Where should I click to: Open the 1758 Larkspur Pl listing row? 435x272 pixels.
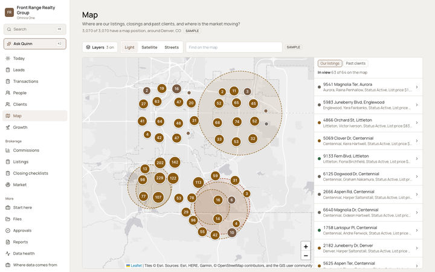(x=368, y=230)
